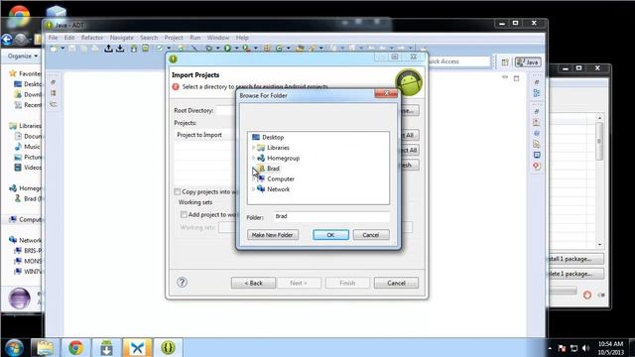Click the red circle icon in right trim
Viewport: 635px width, 357px height.
[537, 166]
